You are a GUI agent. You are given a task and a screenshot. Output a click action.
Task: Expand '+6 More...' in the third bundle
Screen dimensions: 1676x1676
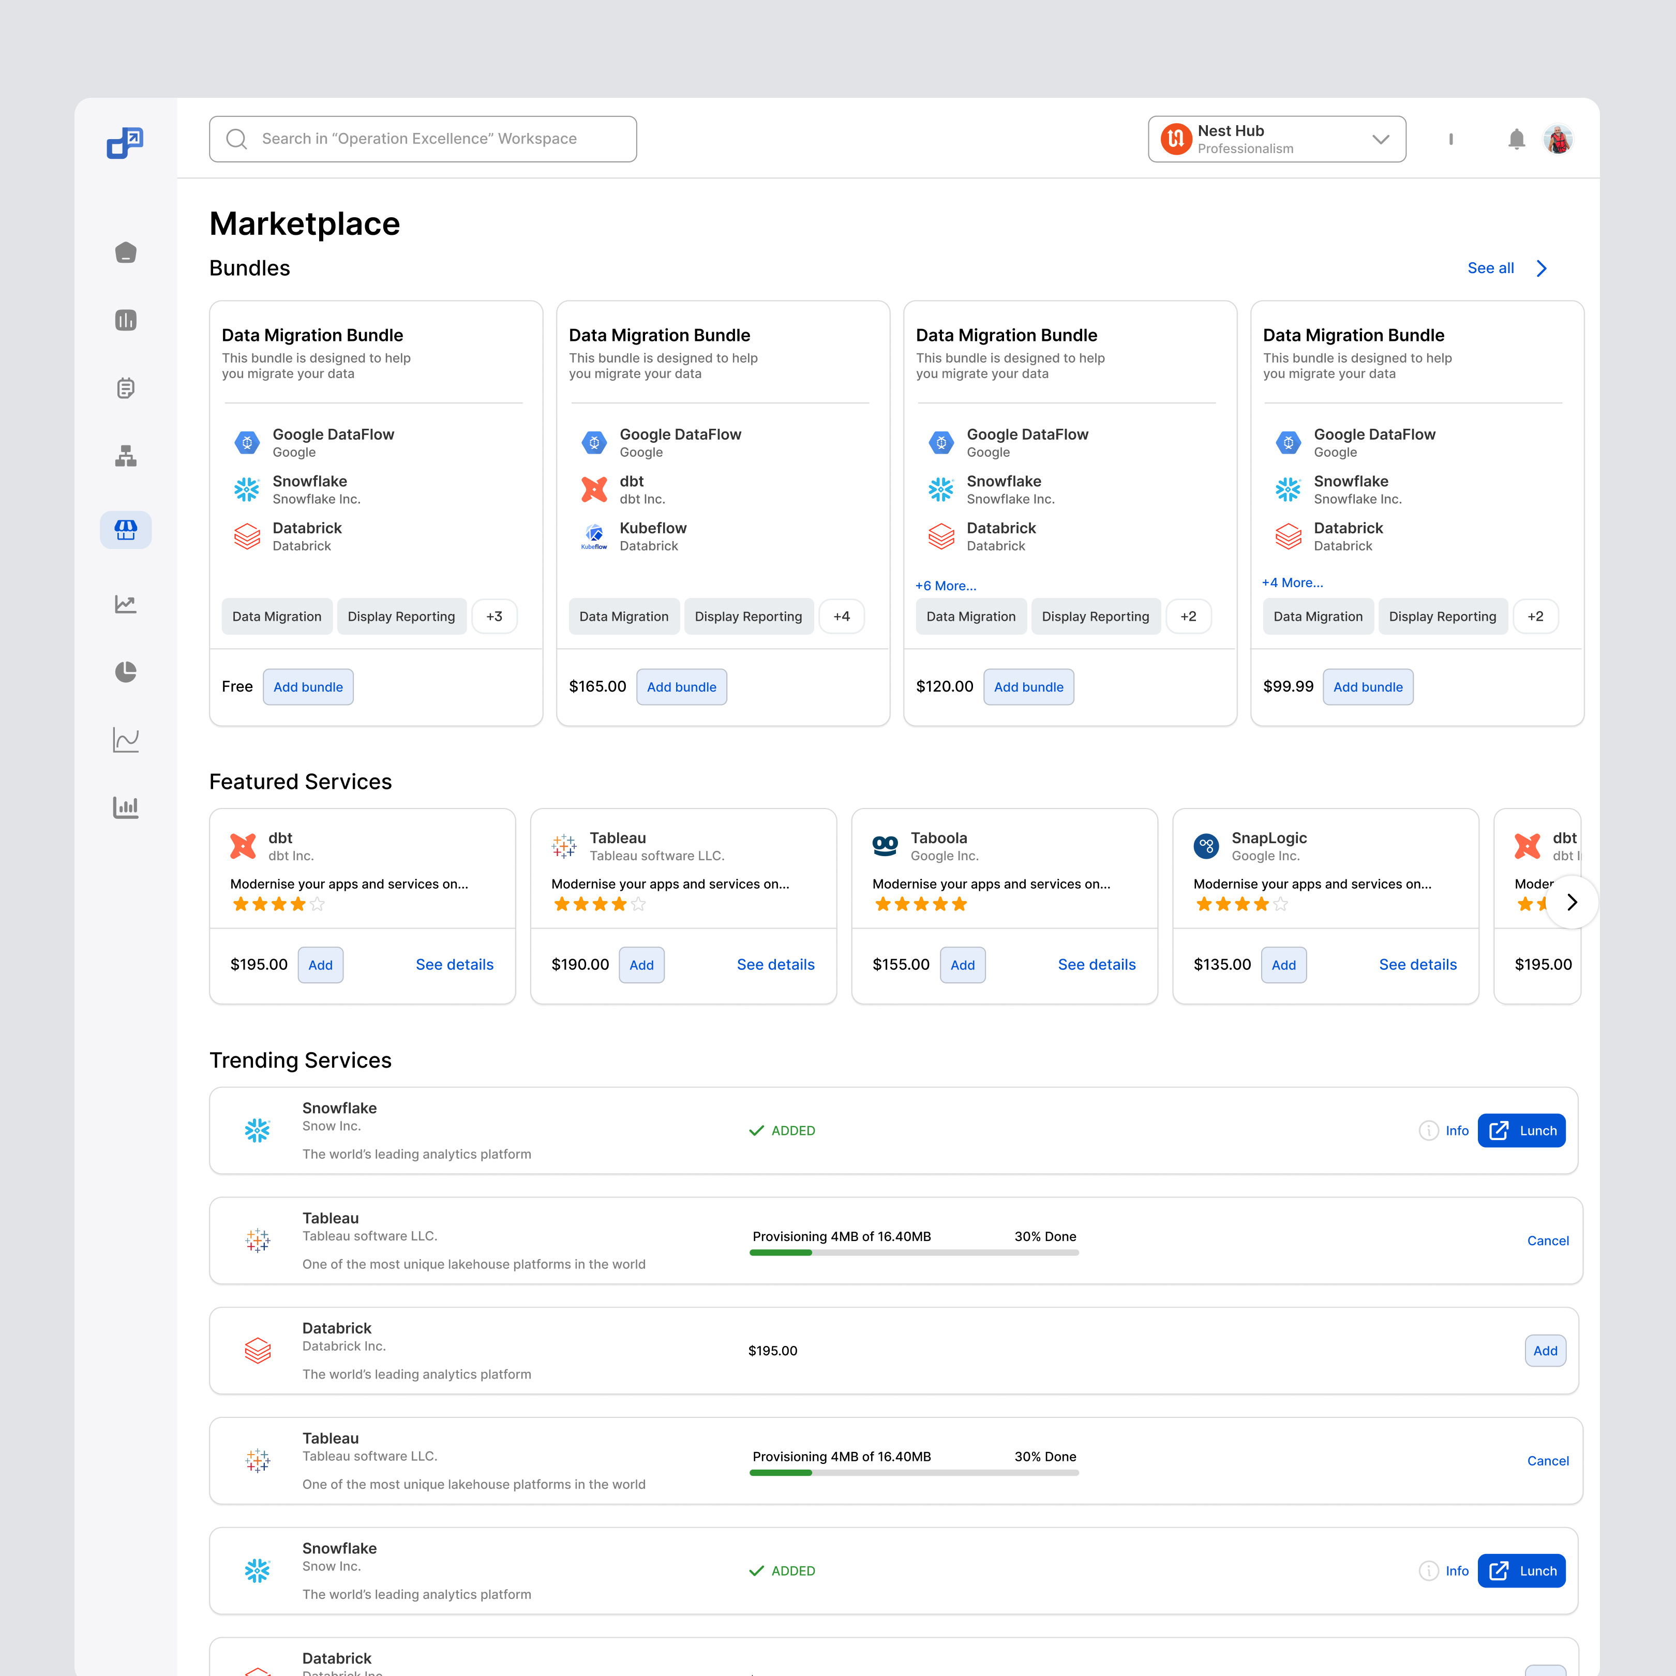pos(946,586)
